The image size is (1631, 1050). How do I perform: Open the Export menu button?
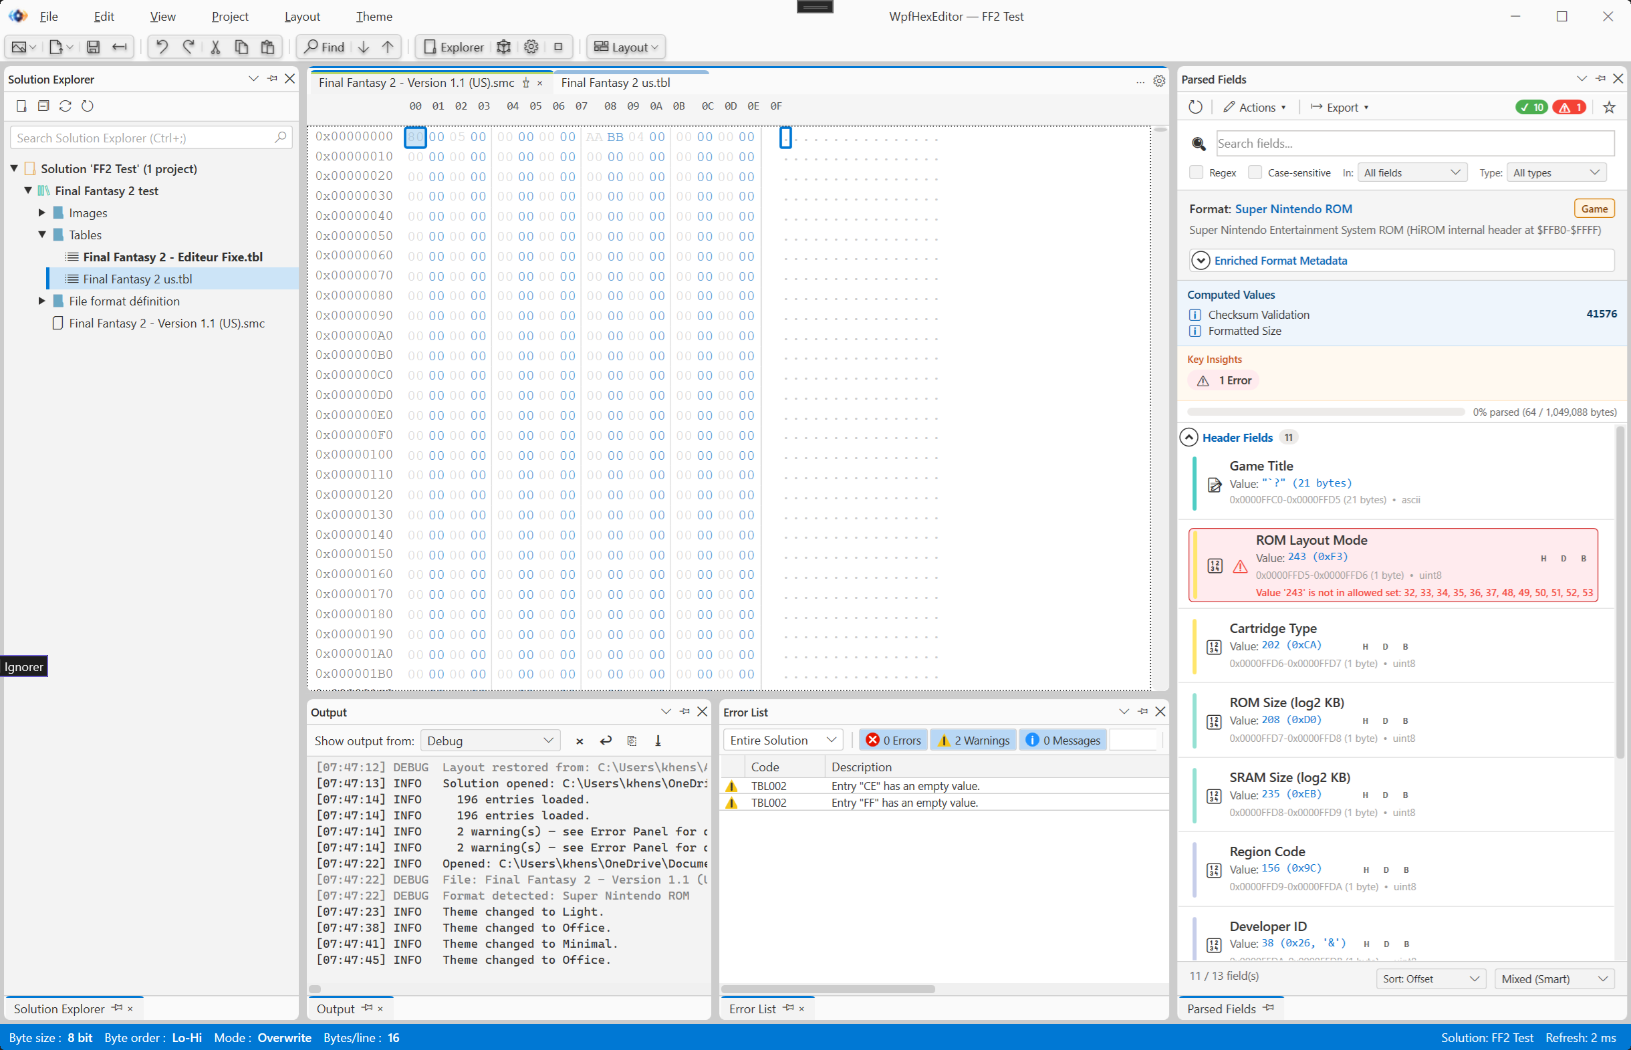[1339, 107]
